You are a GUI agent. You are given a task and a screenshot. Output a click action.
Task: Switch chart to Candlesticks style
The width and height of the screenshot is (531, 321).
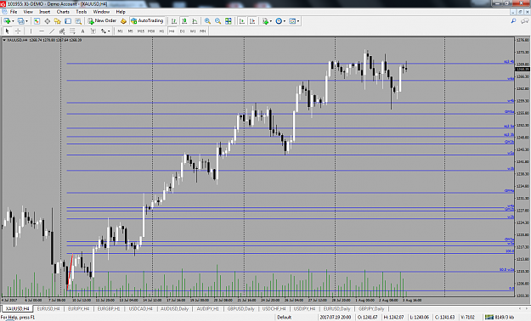coord(184,21)
